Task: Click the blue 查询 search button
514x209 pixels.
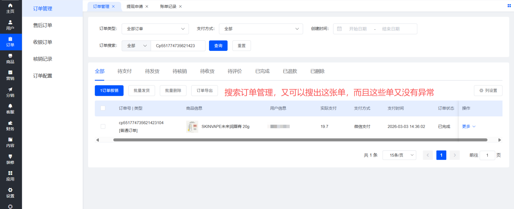Action: click(218, 46)
